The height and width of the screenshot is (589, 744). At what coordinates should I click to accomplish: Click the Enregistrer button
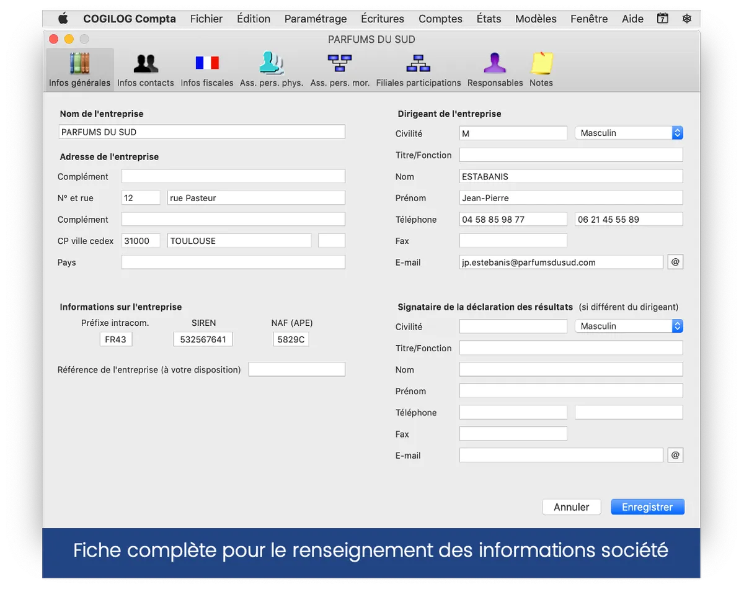(x=647, y=507)
